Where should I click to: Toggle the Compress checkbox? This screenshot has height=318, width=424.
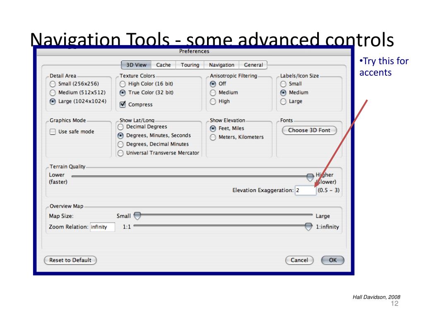click(x=123, y=104)
